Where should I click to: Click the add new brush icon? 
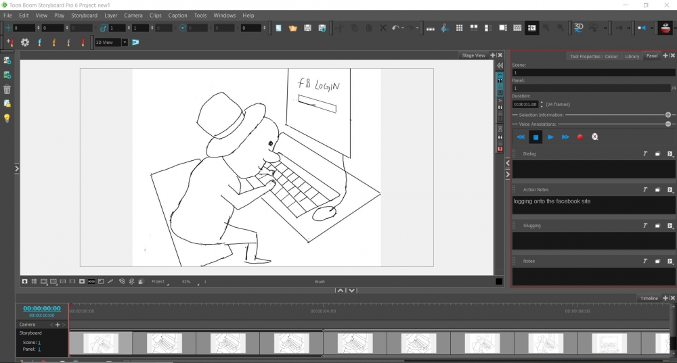pos(9,43)
